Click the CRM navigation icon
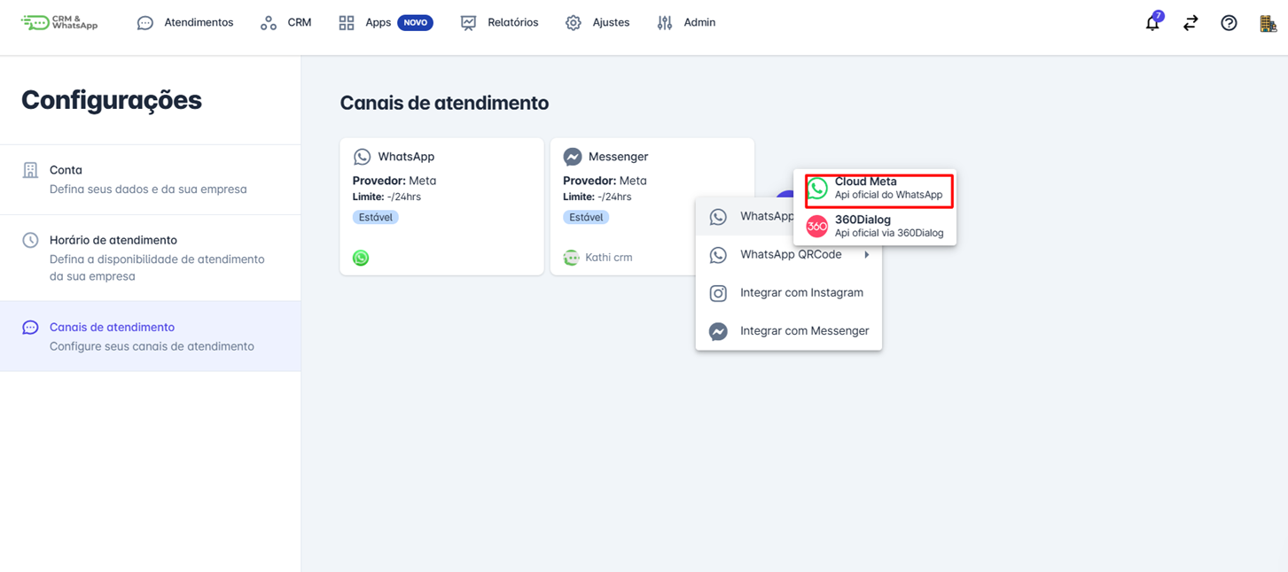1288x572 pixels. click(268, 22)
